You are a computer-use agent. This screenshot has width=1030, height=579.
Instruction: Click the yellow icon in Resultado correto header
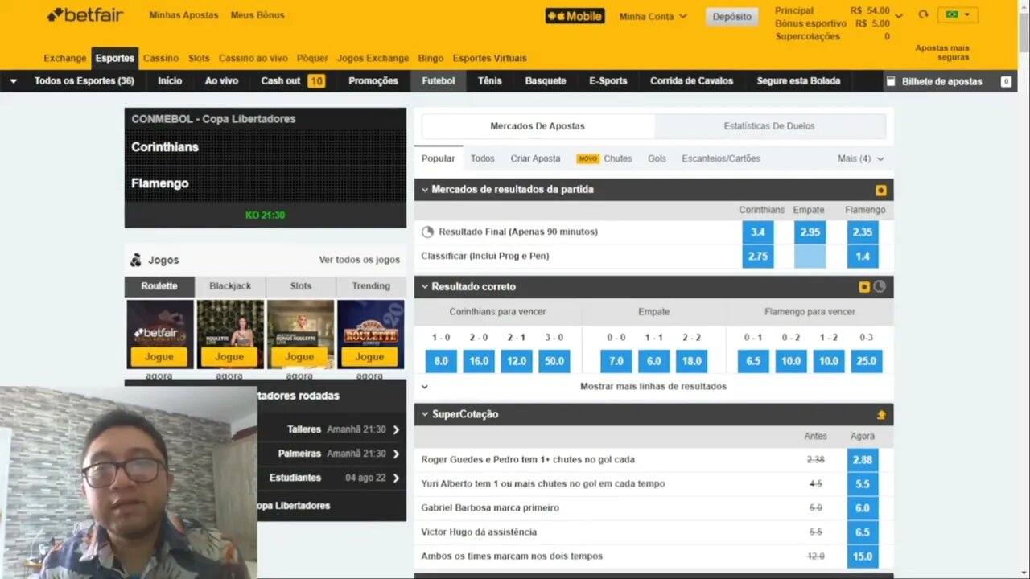tap(864, 287)
